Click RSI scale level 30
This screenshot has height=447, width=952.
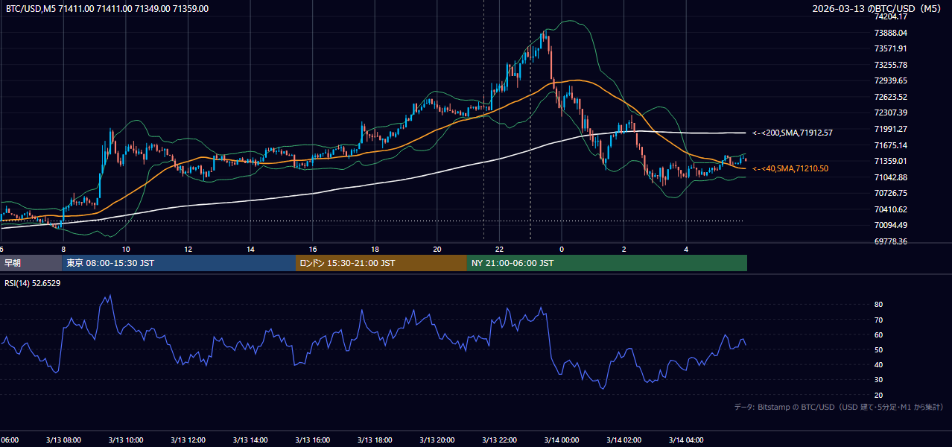(879, 379)
